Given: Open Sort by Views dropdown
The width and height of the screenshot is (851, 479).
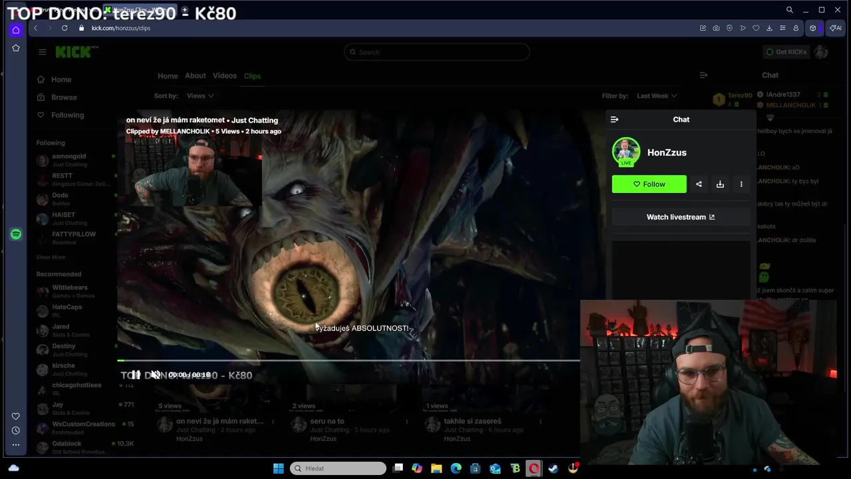Looking at the screenshot, I should [199, 96].
